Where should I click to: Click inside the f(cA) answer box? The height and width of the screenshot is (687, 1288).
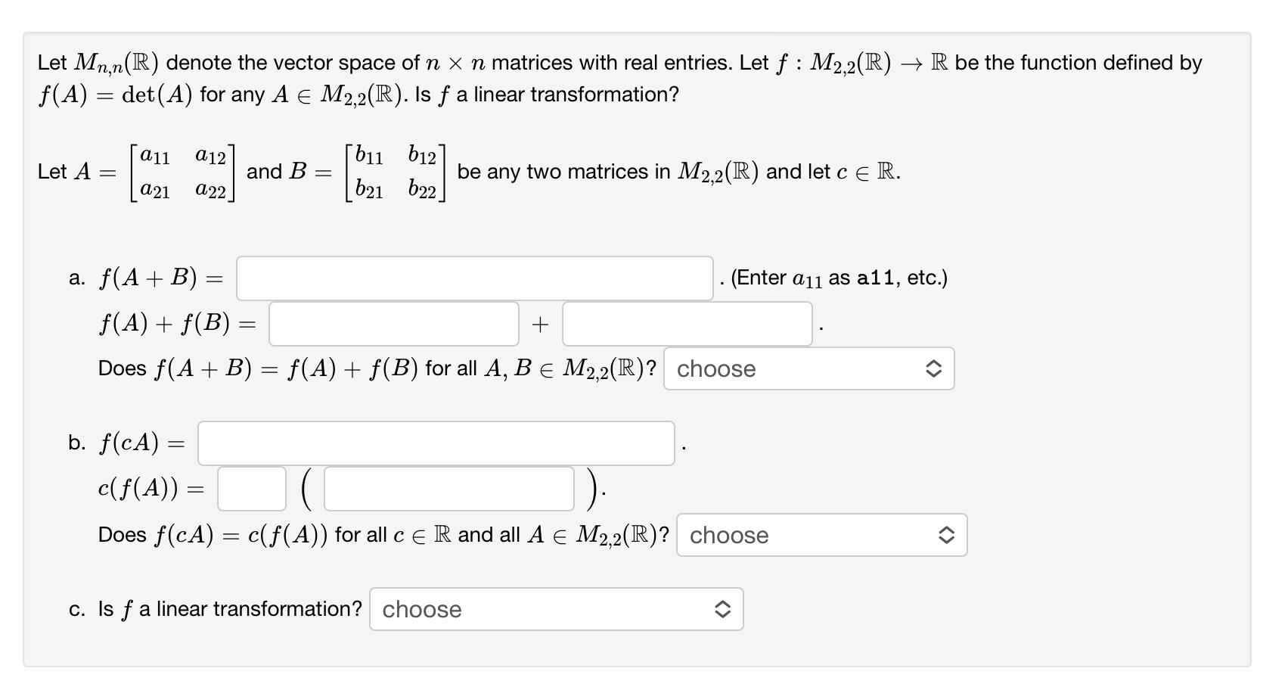click(437, 443)
